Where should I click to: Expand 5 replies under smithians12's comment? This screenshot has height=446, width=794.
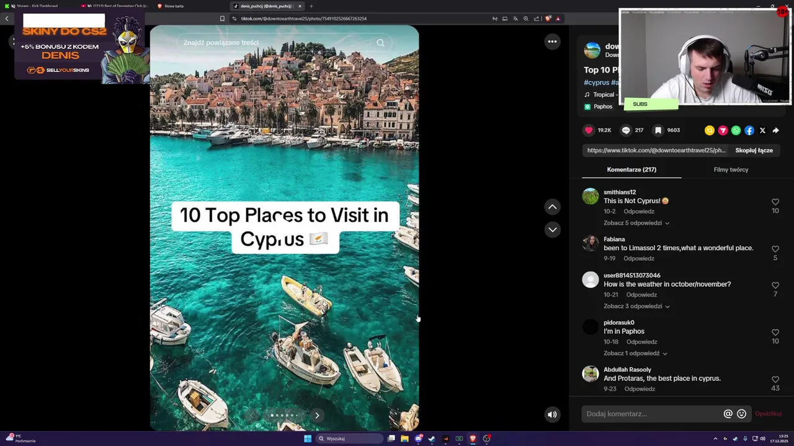tap(636, 223)
